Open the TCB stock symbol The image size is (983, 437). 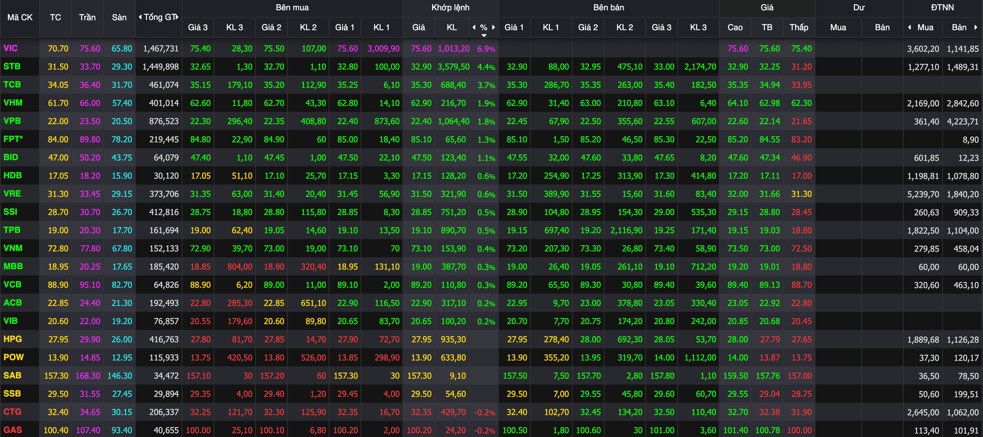(x=12, y=85)
